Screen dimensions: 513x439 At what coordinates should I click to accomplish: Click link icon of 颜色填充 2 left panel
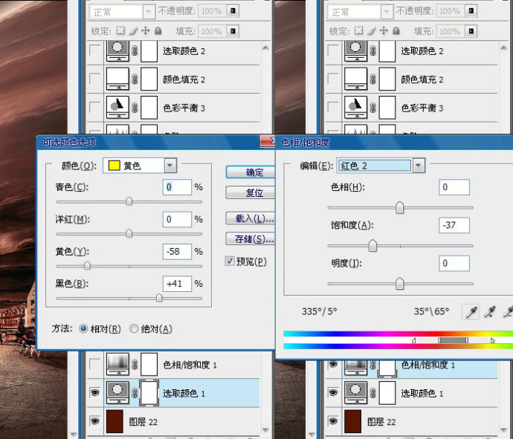coord(135,79)
